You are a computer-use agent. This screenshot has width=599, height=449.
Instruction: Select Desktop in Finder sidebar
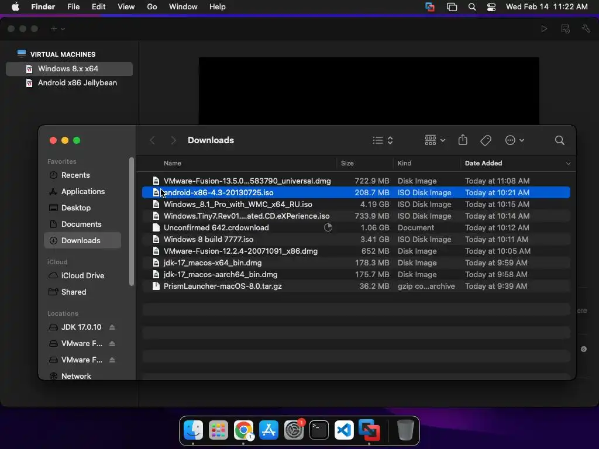tap(82, 208)
